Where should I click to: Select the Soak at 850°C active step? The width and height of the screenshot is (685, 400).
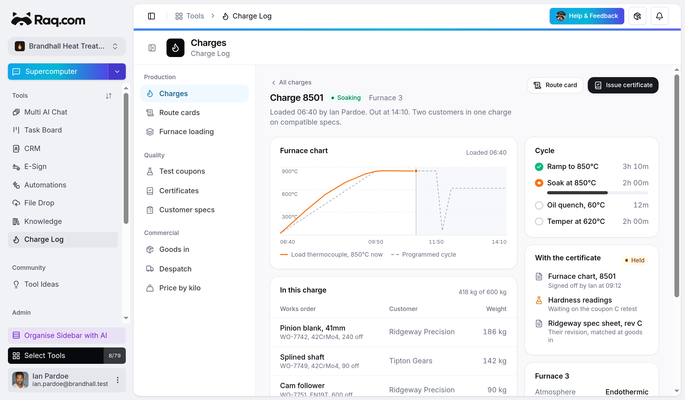591,183
